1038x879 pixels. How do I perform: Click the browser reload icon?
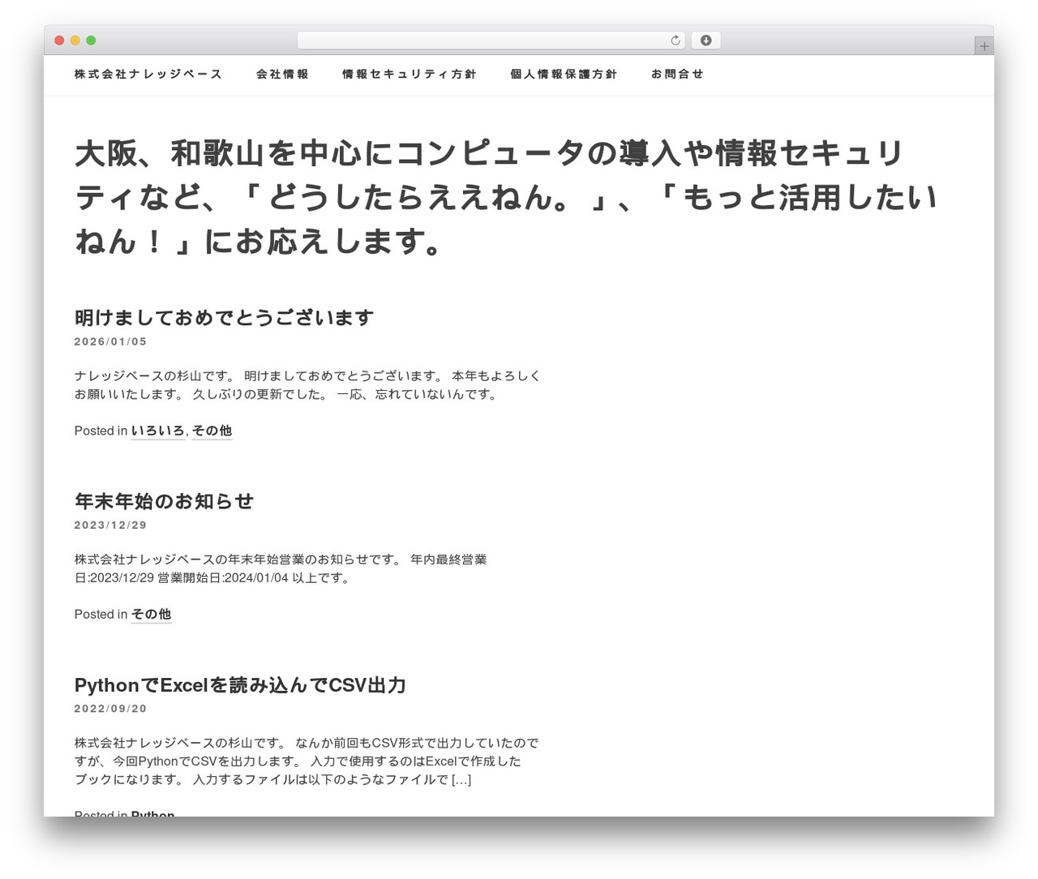[675, 41]
